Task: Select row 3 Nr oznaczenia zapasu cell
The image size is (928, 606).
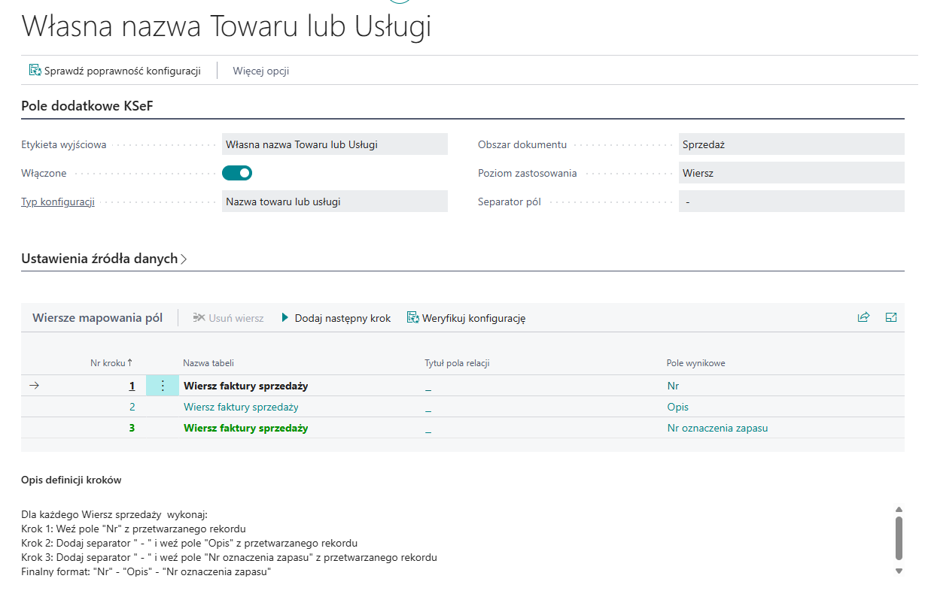Action: [717, 428]
